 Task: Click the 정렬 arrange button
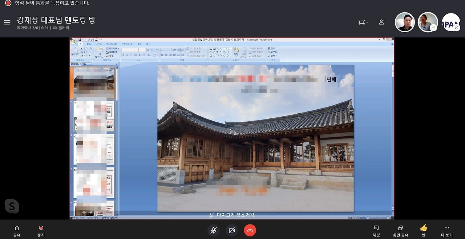pyautogui.click(x=236, y=53)
